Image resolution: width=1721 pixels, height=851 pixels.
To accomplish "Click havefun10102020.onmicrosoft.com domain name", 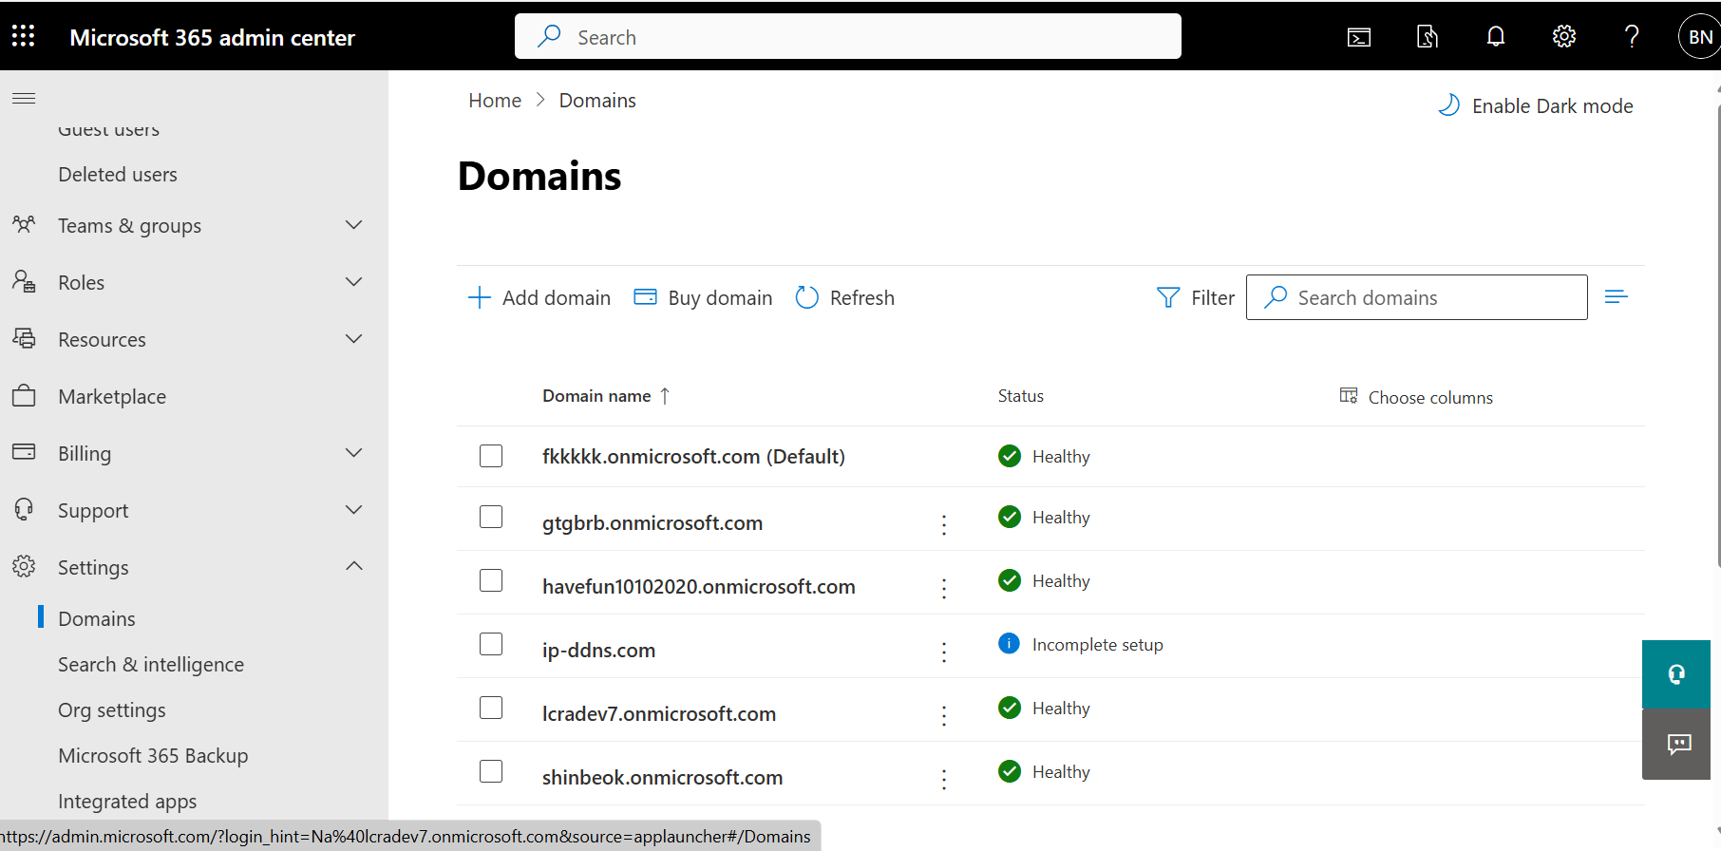I will click(699, 587).
